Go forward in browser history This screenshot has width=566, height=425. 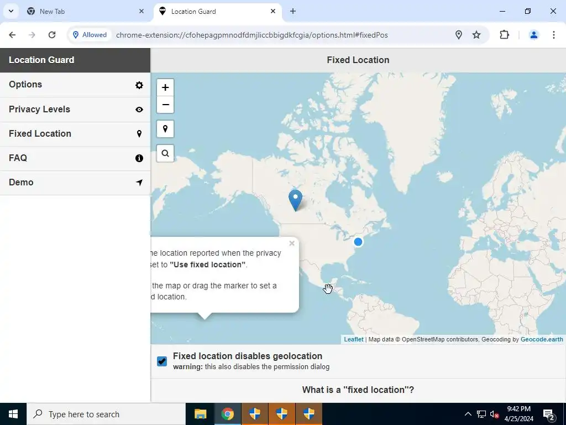(x=32, y=35)
